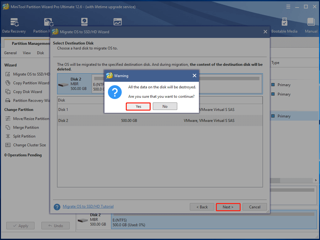Viewport: 320px width, 240px height.
Task: Click the help icon beside the tutorial link
Action: 57,207
